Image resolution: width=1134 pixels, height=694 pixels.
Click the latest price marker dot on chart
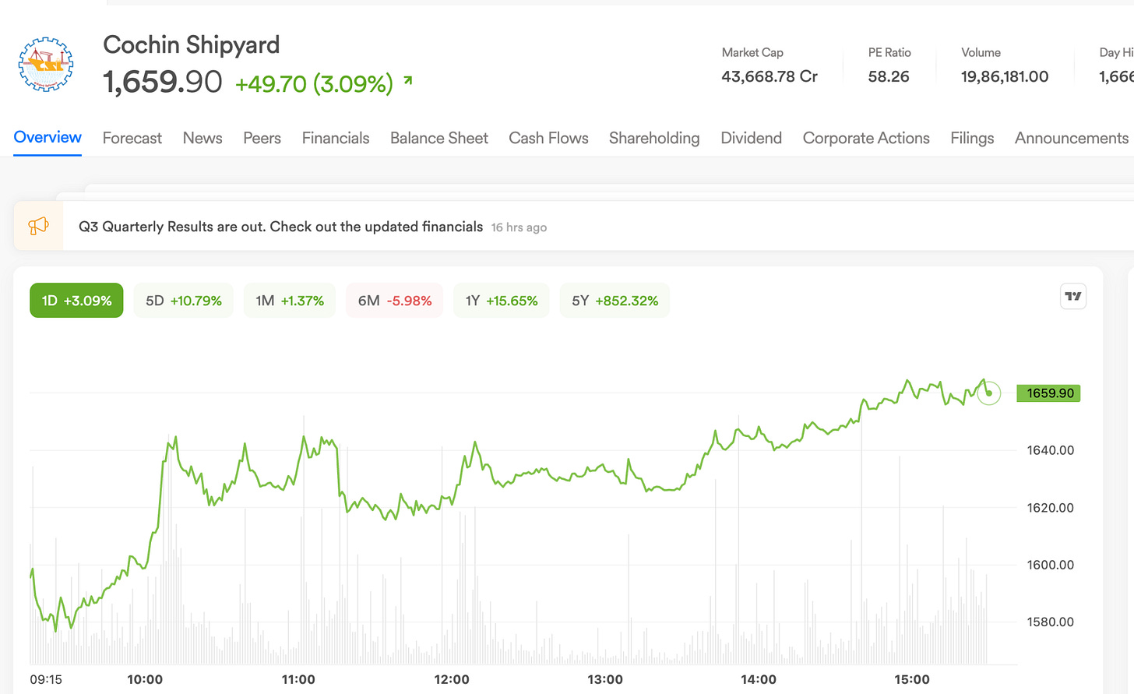click(988, 393)
